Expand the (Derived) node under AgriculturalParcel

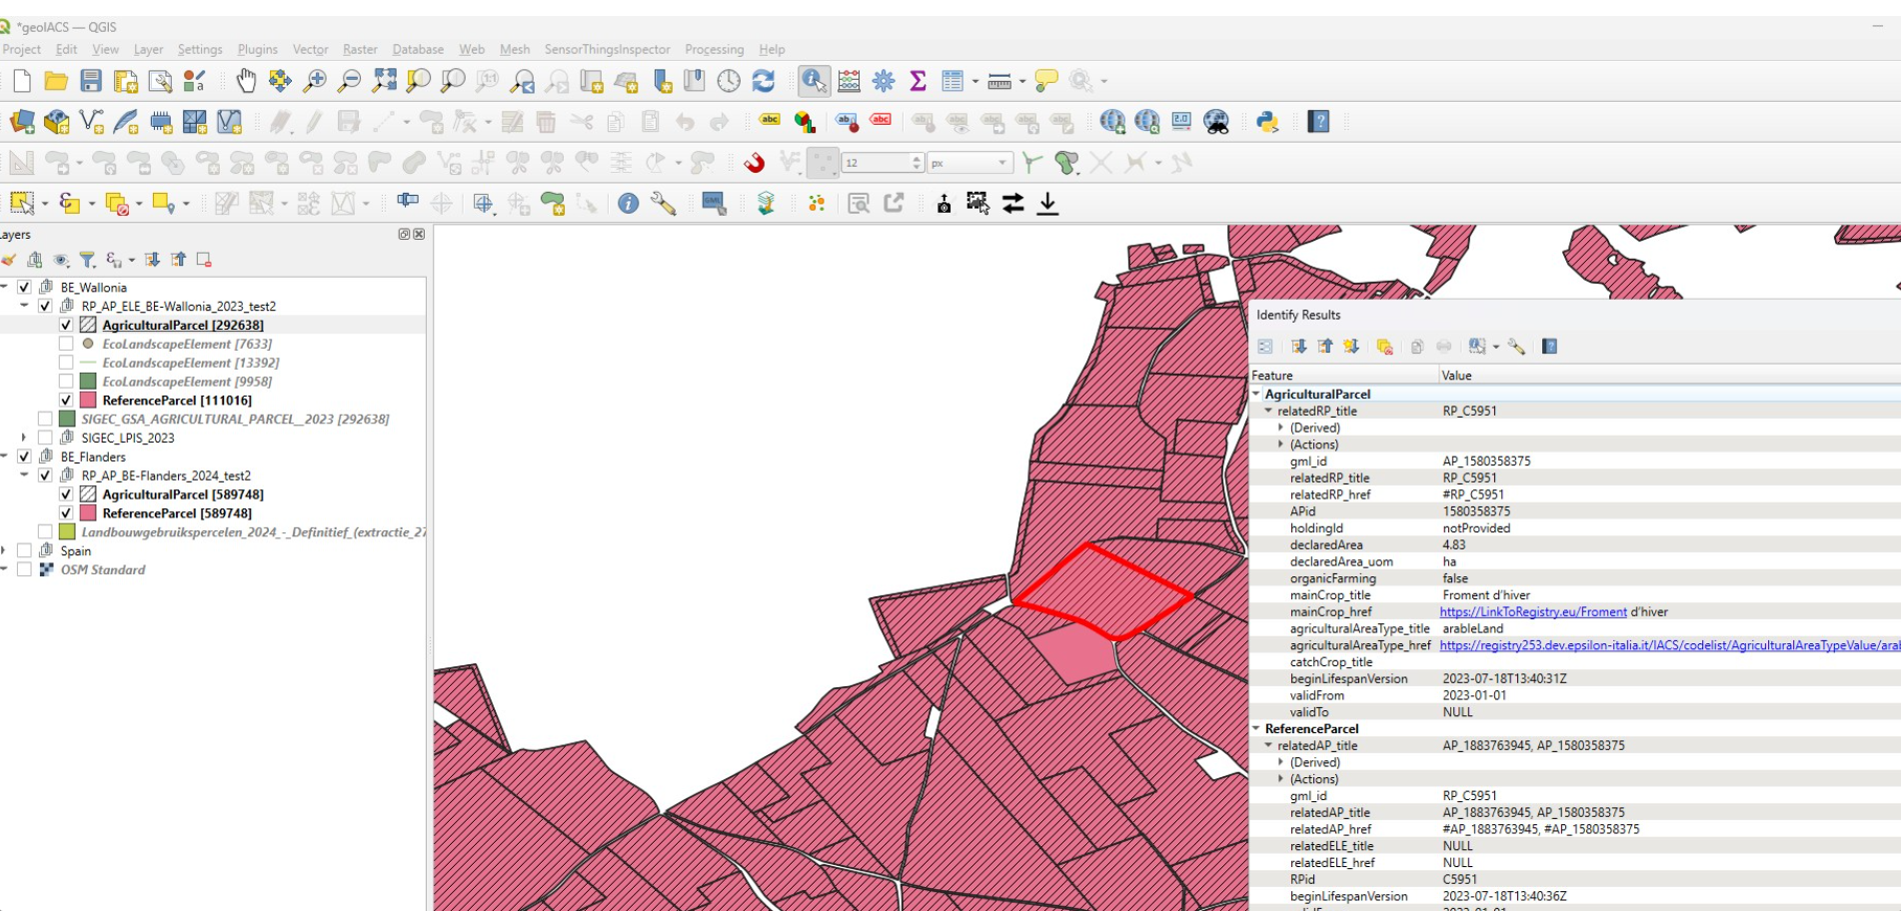[x=1280, y=428]
